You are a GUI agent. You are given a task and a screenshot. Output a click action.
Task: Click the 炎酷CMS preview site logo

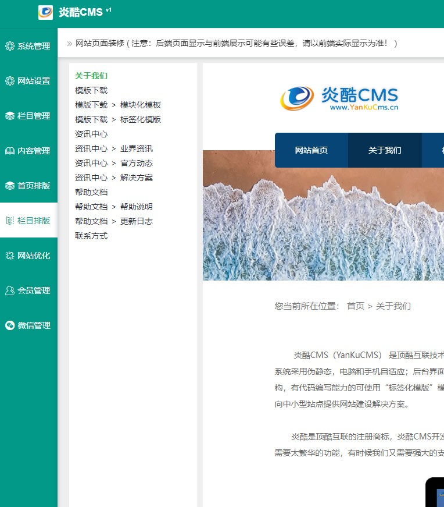tap(339, 98)
